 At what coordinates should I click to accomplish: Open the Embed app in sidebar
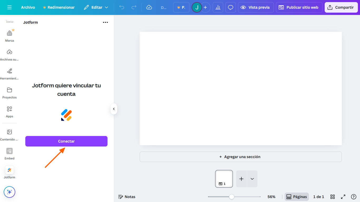click(x=9, y=154)
